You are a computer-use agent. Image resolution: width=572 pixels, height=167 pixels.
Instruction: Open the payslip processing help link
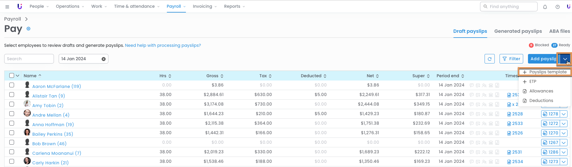pyautogui.click(x=163, y=45)
